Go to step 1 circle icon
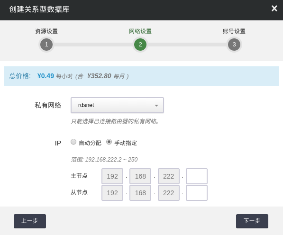Screen dimensions: 283x235 (46, 45)
